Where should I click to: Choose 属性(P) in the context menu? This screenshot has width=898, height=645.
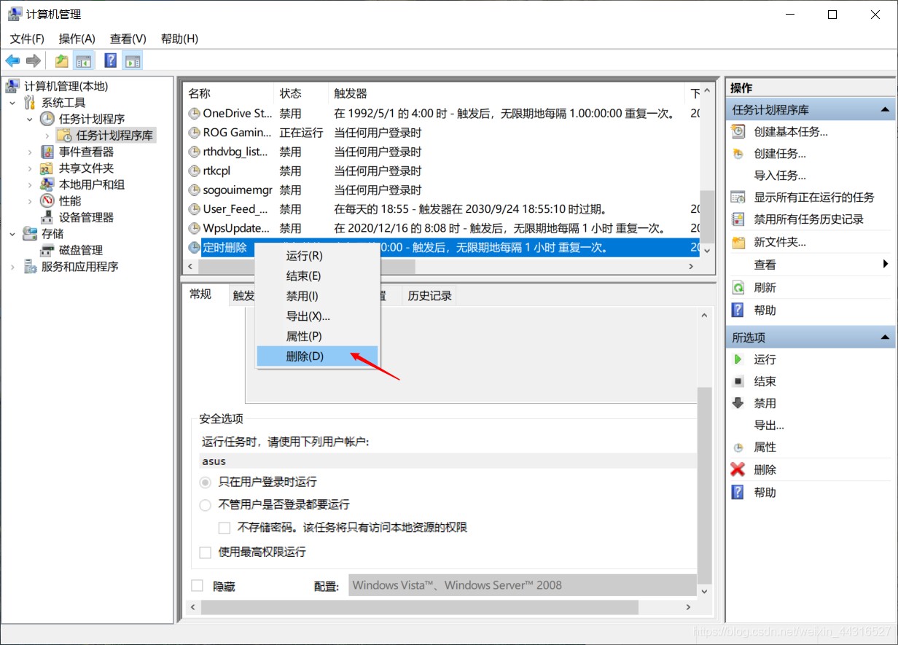pyautogui.click(x=317, y=336)
